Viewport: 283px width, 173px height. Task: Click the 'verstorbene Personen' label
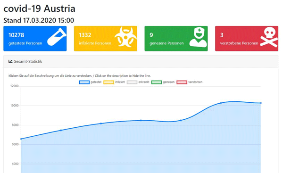(239, 43)
